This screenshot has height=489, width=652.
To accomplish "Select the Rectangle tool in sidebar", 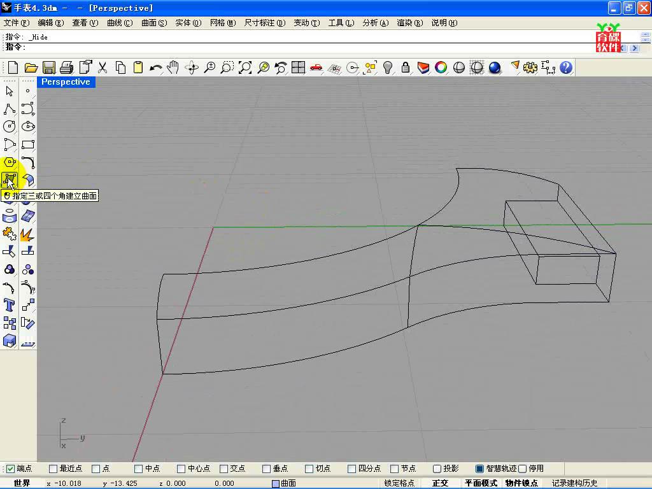I will (x=28, y=145).
